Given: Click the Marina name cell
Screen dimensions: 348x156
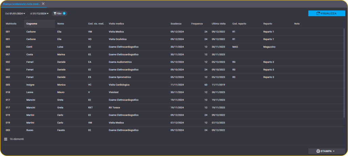Looking at the screenshot, I should pyautogui.click(x=61, y=54).
